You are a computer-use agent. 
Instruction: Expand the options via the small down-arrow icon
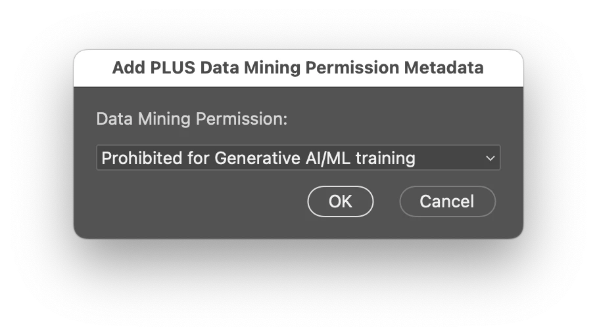coord(490,158)
